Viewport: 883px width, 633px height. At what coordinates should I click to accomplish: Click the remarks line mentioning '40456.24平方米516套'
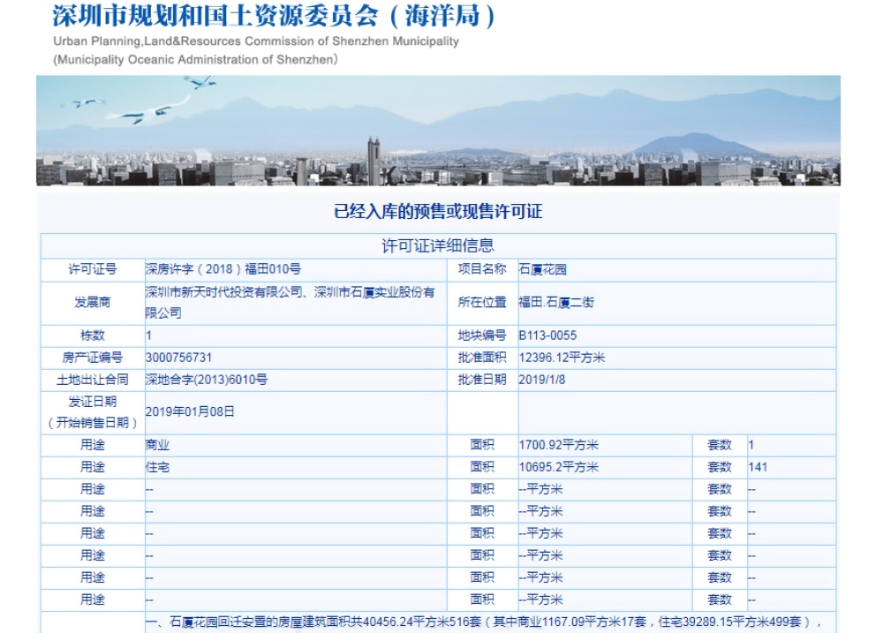click(x=484, y=622)
